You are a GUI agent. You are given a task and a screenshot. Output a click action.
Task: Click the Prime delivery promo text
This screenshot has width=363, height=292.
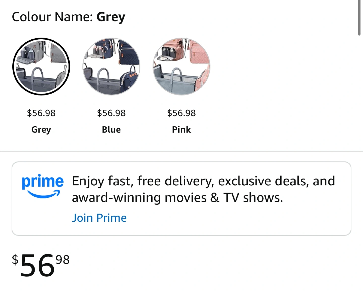203,181
